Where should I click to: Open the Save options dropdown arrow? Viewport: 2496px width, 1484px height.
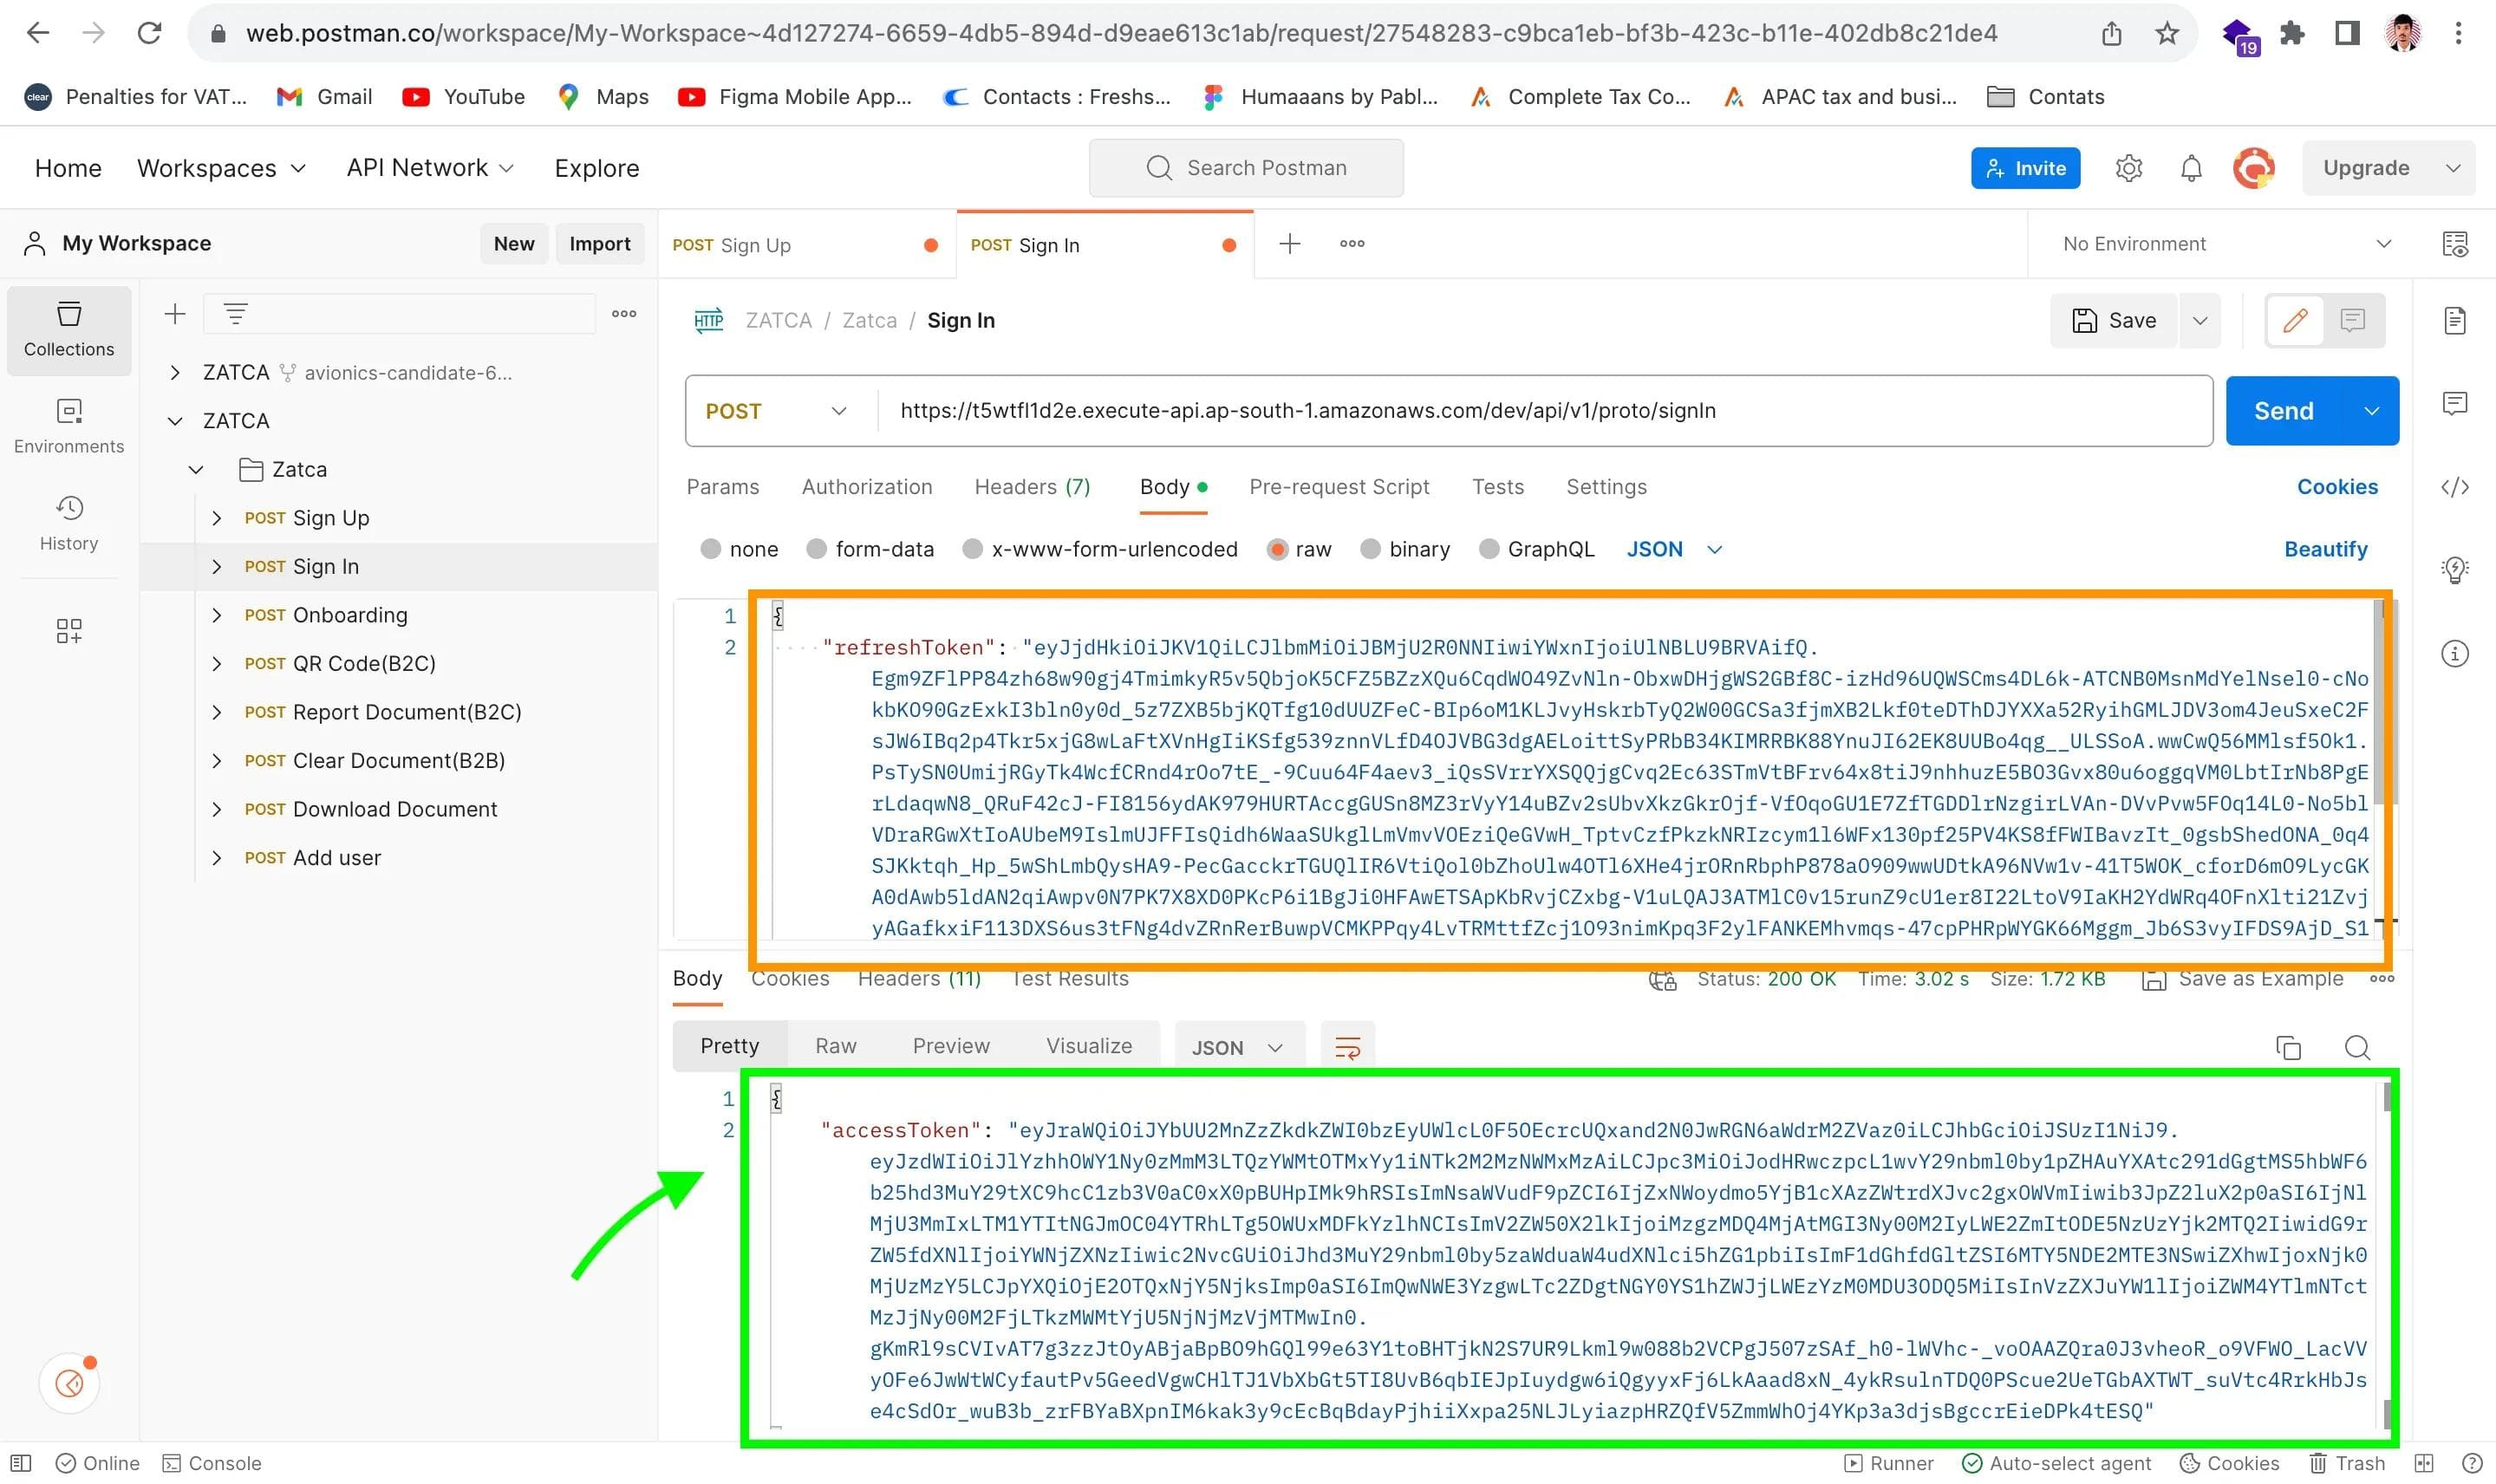tap(2199, 321)
